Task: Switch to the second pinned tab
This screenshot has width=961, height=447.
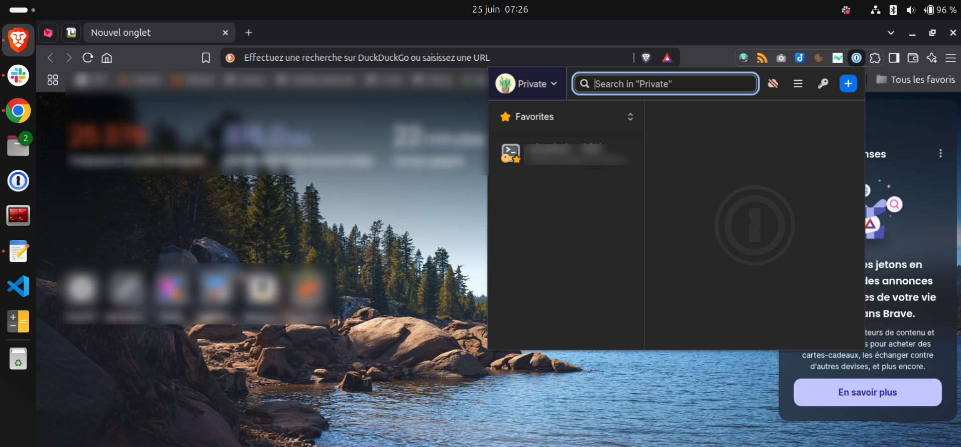Action: click(x=71, y=33)
